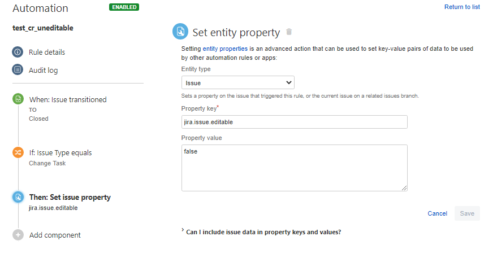Delete action using the trash icon
The height and width of the screenshot is (254, 484).
click(289, 32)
